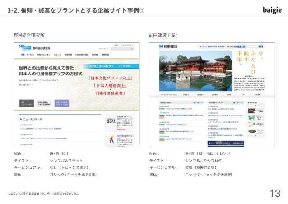Image resolution: width=288 pixels, height=204 pixels.
Task: Click the vertical gold catchphrase 今、ふたたび
Action: [x=257, y=62]
